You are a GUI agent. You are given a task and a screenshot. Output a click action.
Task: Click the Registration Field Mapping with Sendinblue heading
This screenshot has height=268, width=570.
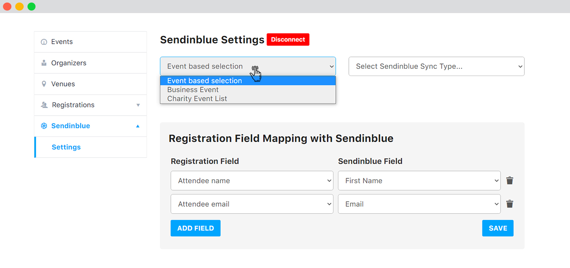point(281,138)
